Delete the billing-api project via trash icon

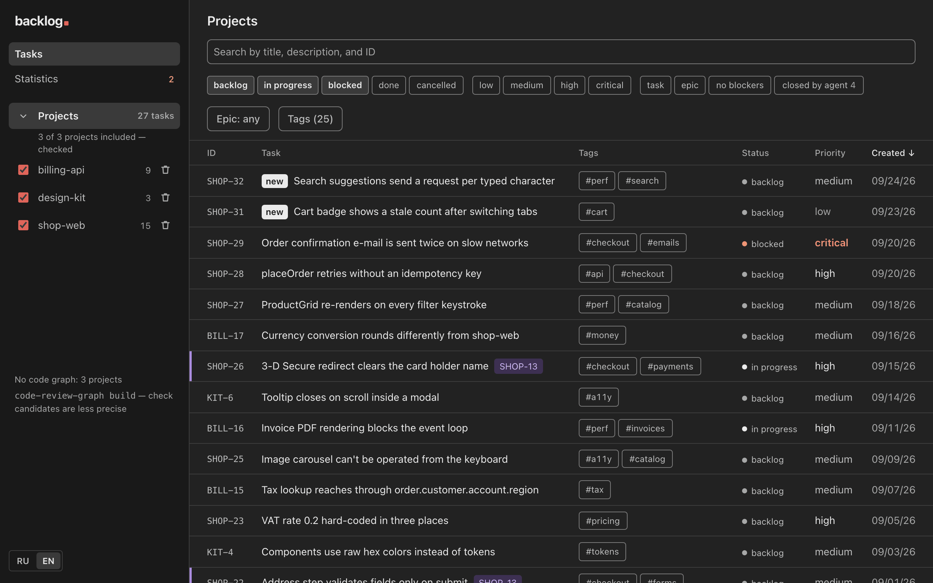(x=165, y=170)
